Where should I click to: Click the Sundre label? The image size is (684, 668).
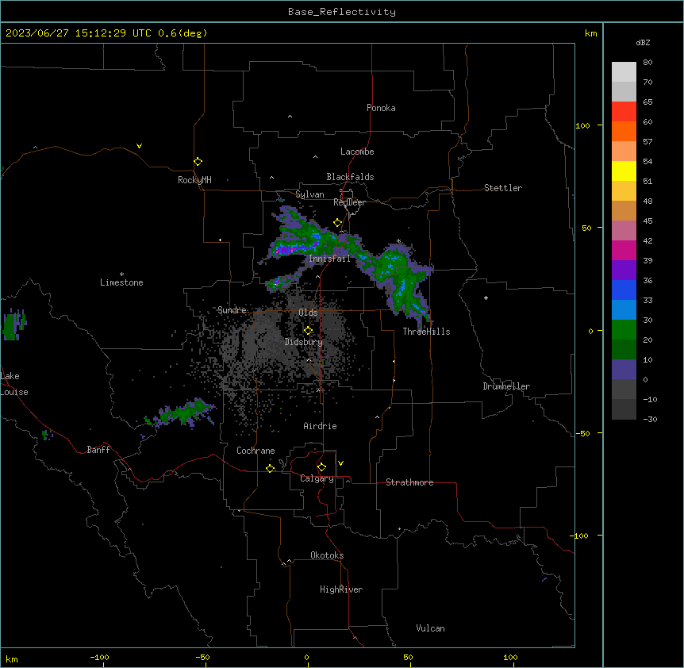(232, 310)
